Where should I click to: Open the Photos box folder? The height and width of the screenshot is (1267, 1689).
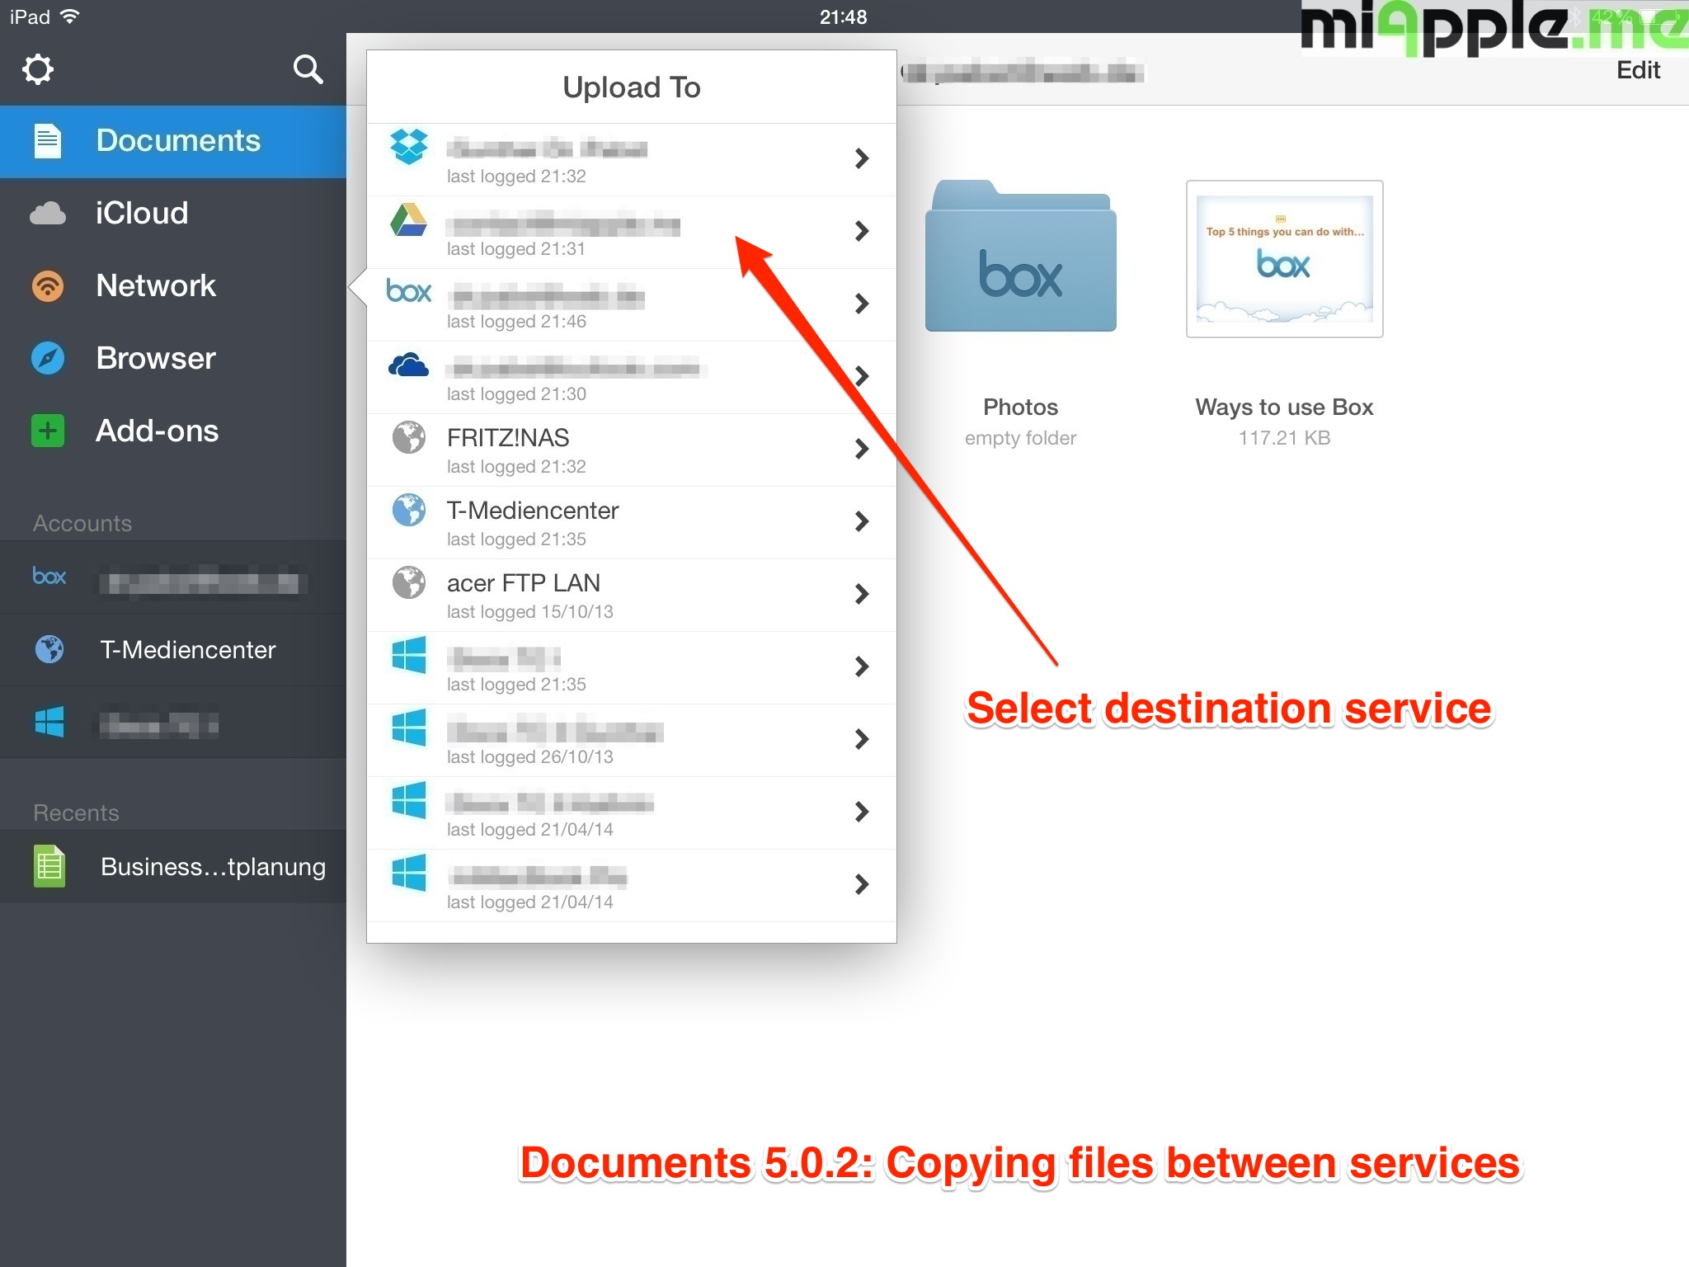pyautogui.click(x=1020, y=257)
